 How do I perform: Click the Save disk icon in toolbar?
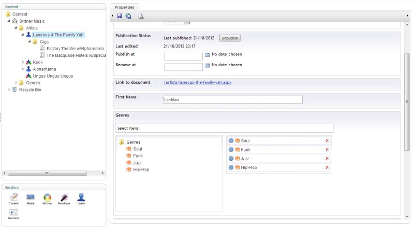pos(120,16)
